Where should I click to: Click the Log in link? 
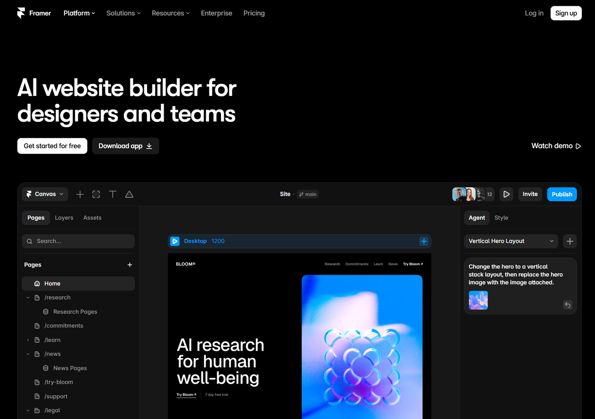(x=534, y=13)
